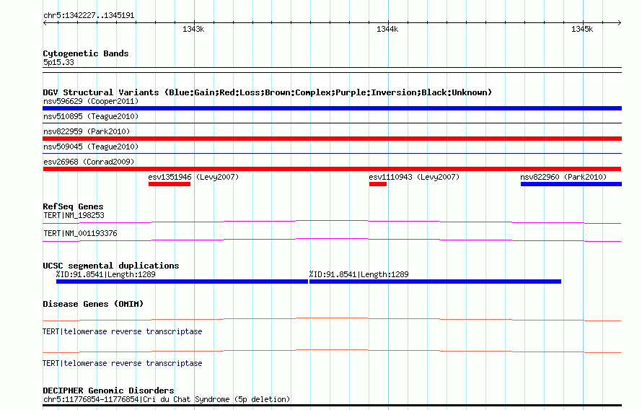Click the 1345k ruler mark

click(582, 29)
